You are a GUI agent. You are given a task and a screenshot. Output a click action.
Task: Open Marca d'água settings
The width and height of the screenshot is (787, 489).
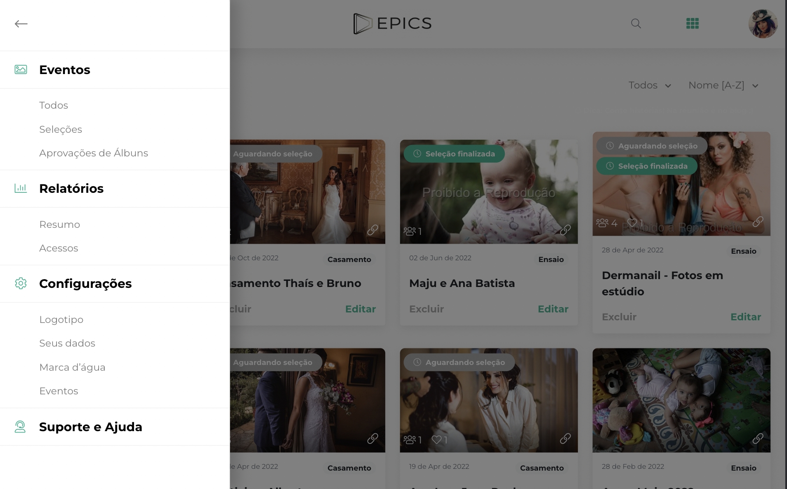[72, 367]
